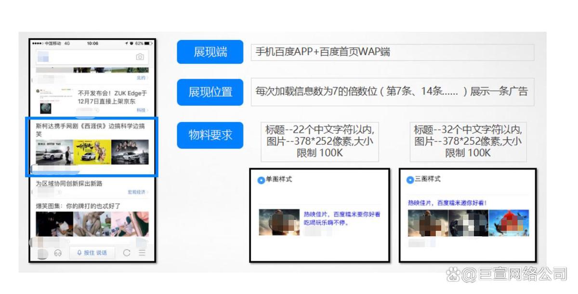Screen dimensions: 578x294
Task: Open the 爆笑图集 article headline
Action: click(78, 205)
